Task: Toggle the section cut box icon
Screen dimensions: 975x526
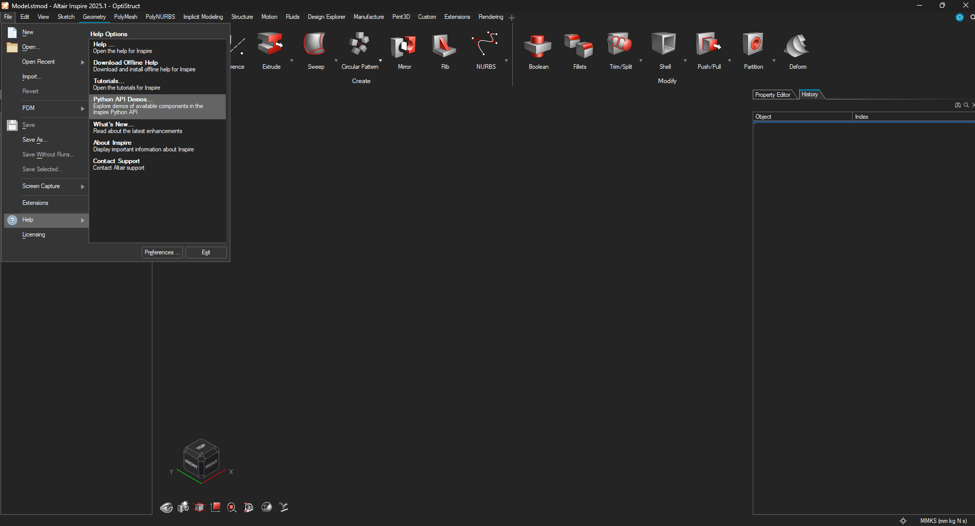Action: point(199,507)
